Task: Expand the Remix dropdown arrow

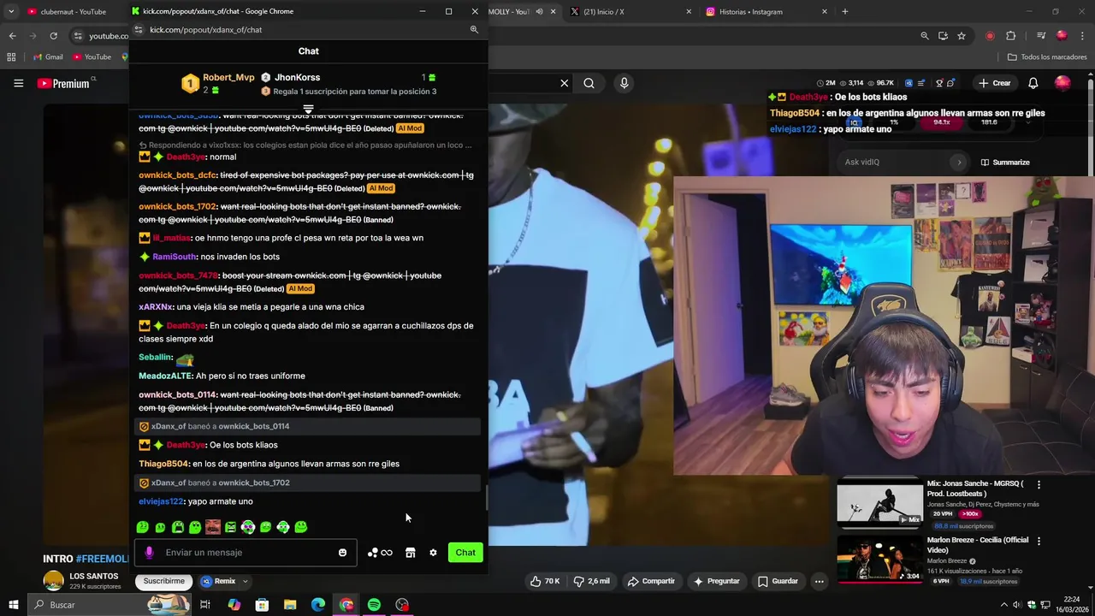Action: click(246, 582)
